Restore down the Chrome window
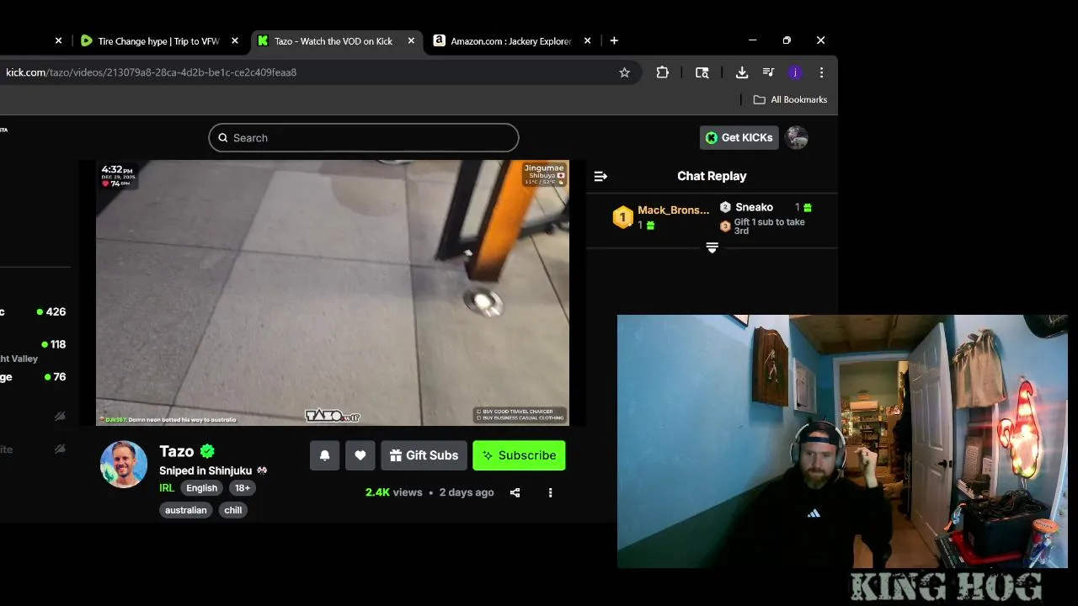Image resolution: width=1078 pixels, height=606 pixels. coord(787,40)
